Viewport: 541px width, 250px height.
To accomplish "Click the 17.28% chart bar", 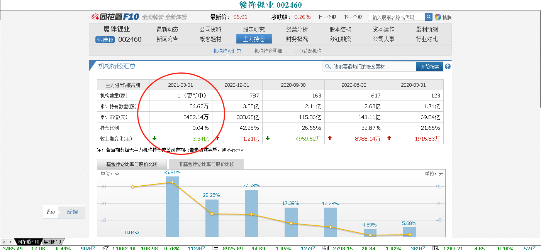I will [x=330, y=222].
